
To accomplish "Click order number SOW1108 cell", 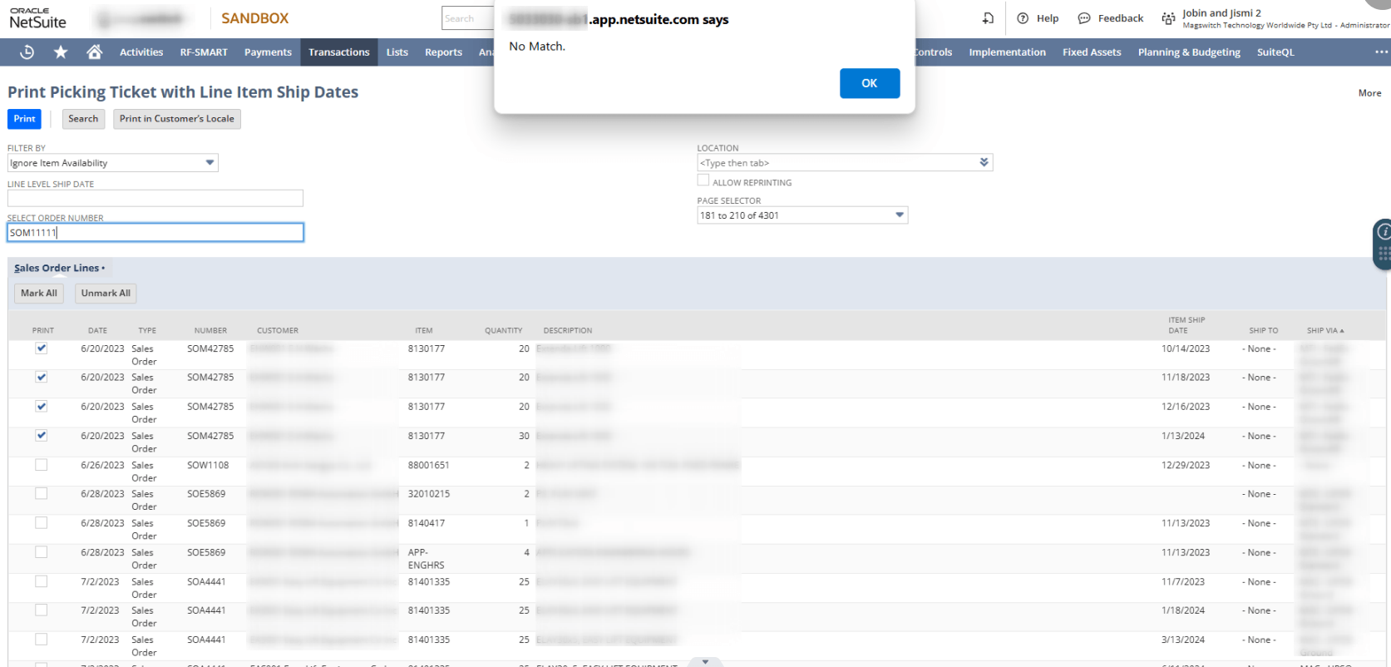I will tap(208, 466).
